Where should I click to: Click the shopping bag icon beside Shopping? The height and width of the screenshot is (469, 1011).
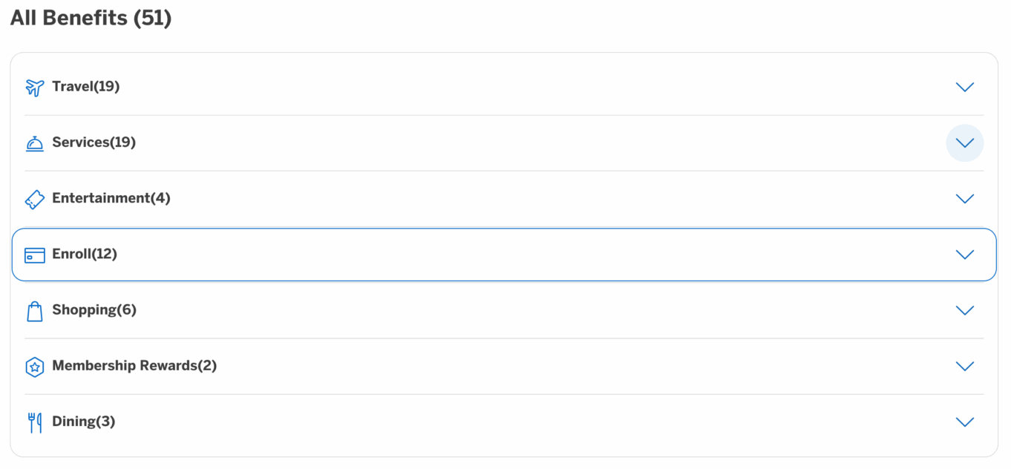[x=35, y=311]
